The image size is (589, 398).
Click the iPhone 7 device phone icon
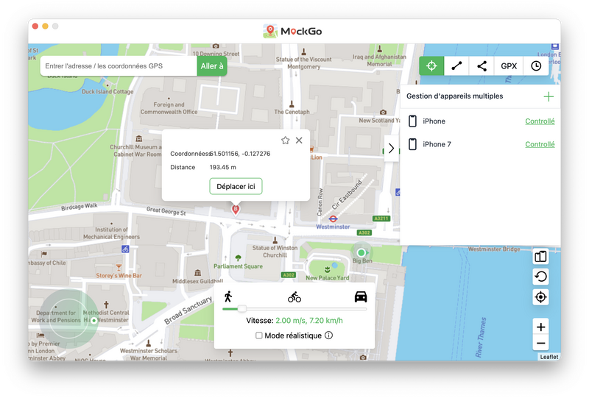(x=412, y=144)
